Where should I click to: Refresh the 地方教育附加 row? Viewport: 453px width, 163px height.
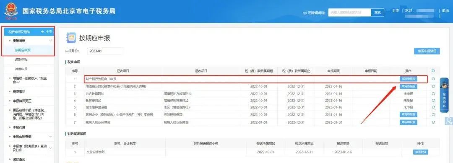(x=433, y=94)
